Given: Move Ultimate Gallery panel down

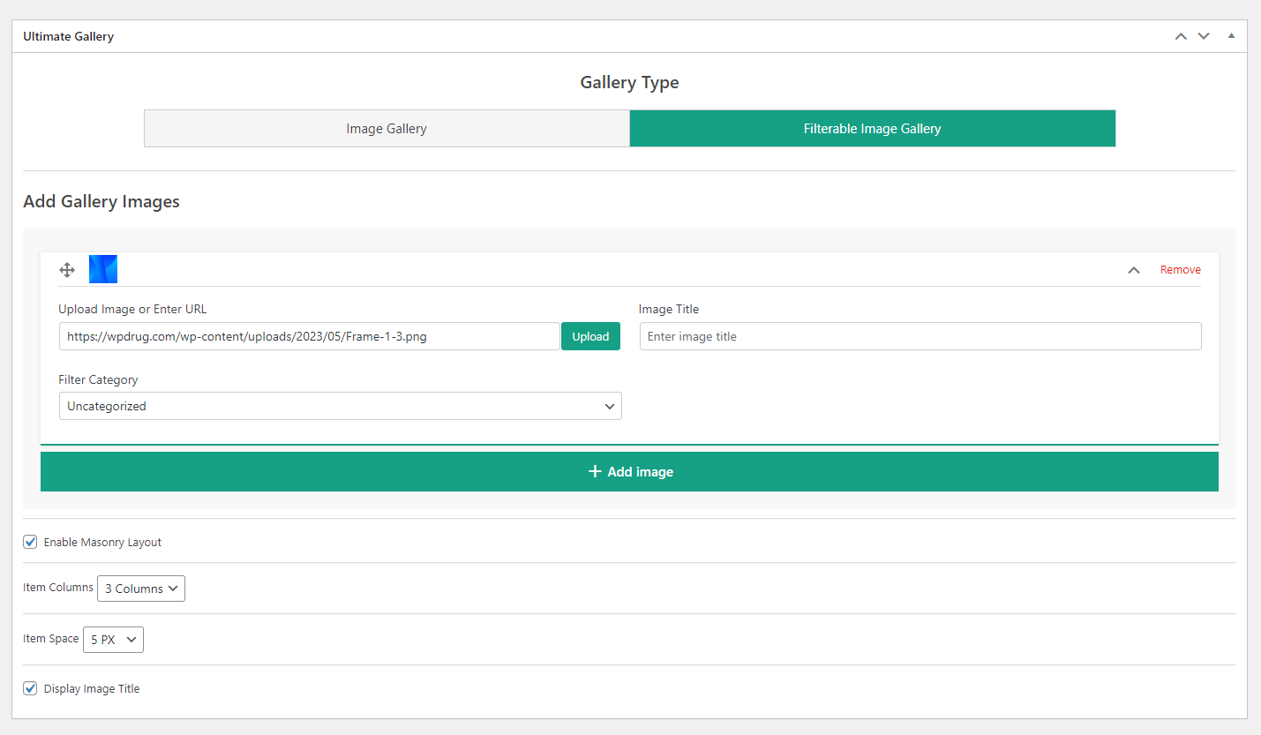Looking at the screenshot, I should [x=1204, y=36].
